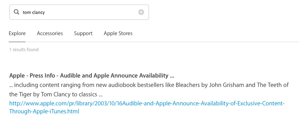Focus the search field containing 'tom clancy'
This screenshot has width=299, height=129.
point(79,12)
